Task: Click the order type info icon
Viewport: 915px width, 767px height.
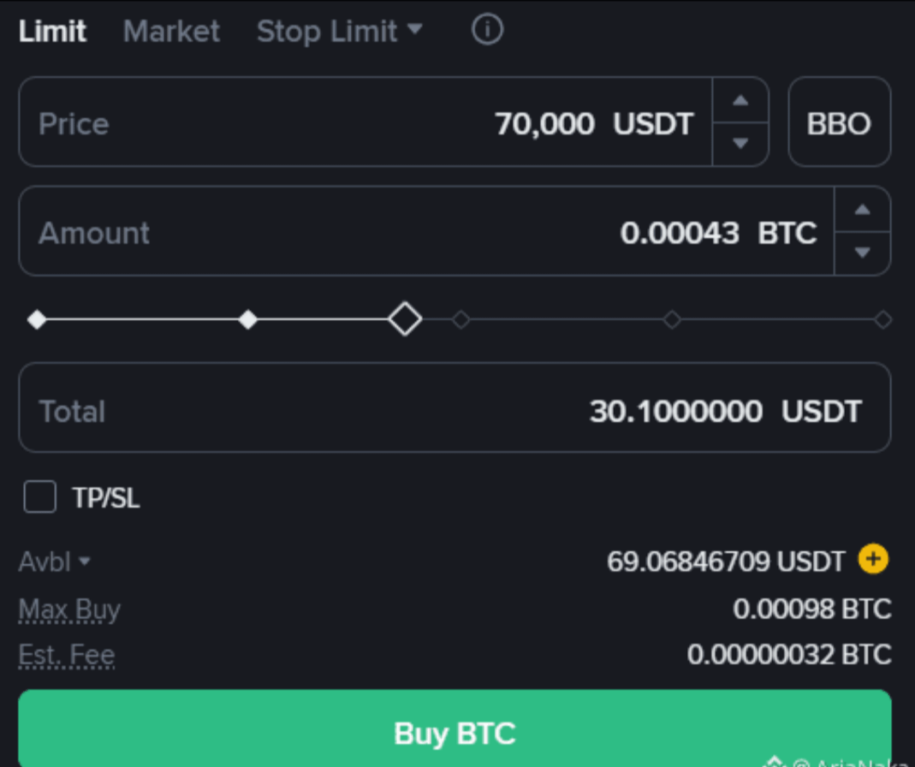Action: [x=487, y=31]
